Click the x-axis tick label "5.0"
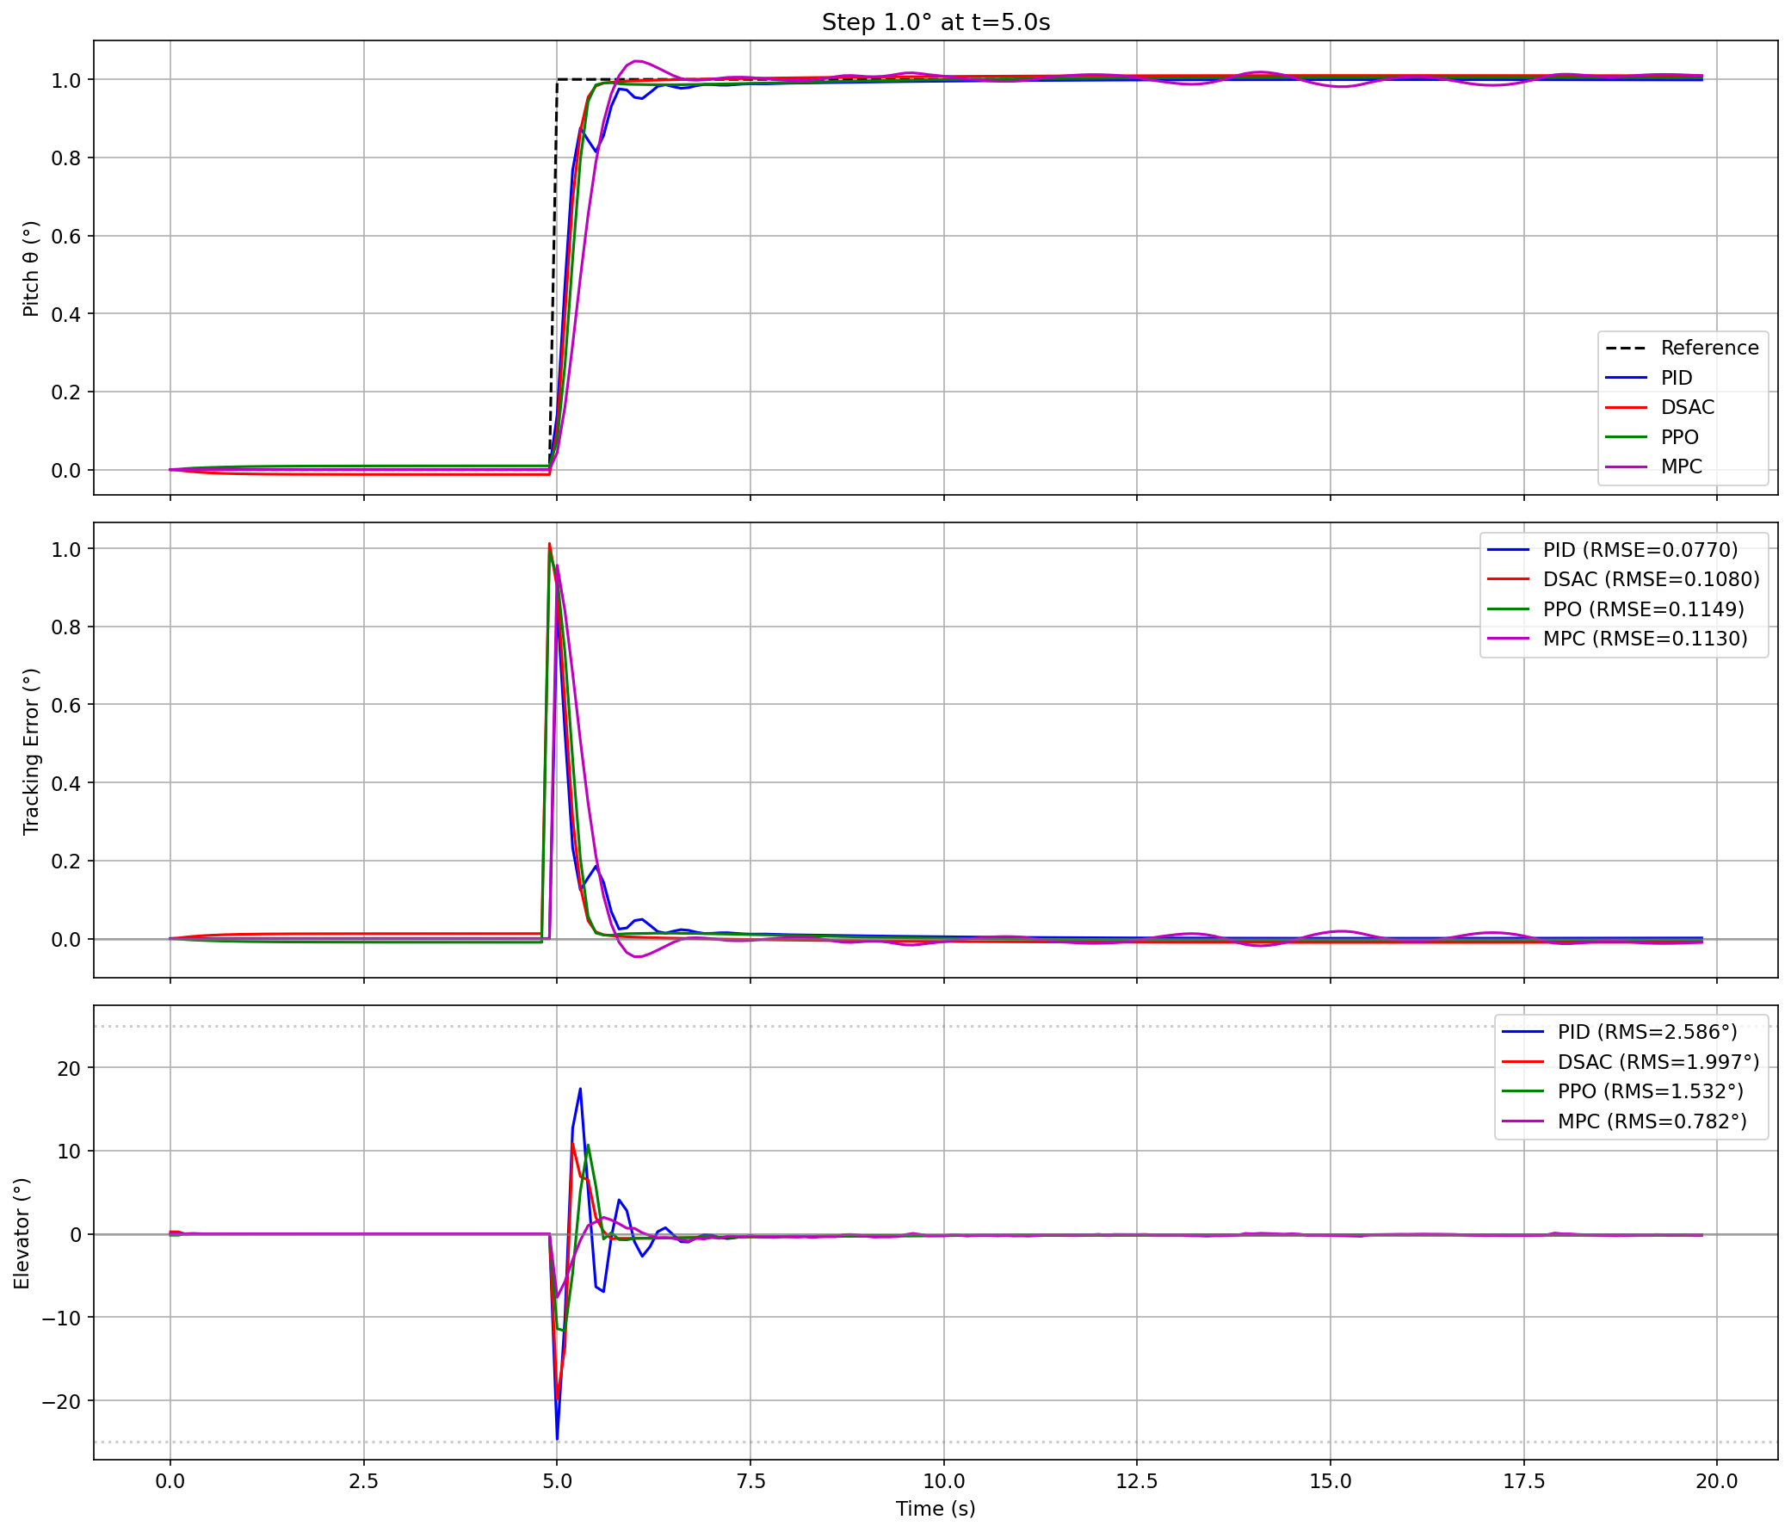Image resolution: width=1791 pixels, height=1532 pixels. tap(557, 1481)
